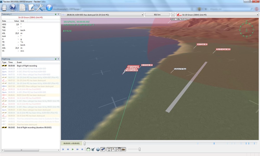
Task: Toggle the telescope free camera view
Action: pyautogui.click(x=103, y=149)
